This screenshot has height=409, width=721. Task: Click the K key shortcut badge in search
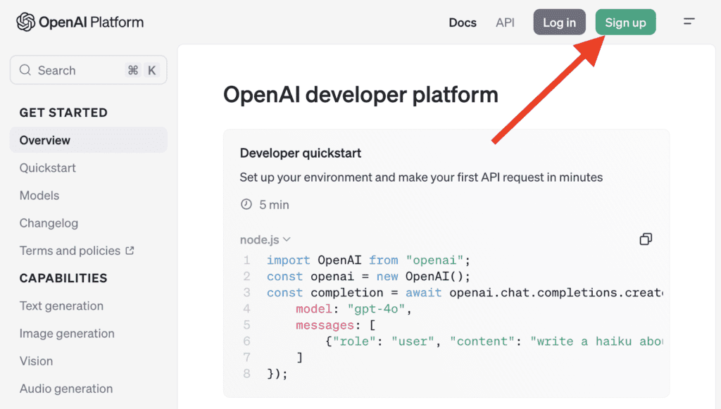click(x=152, y=70)
